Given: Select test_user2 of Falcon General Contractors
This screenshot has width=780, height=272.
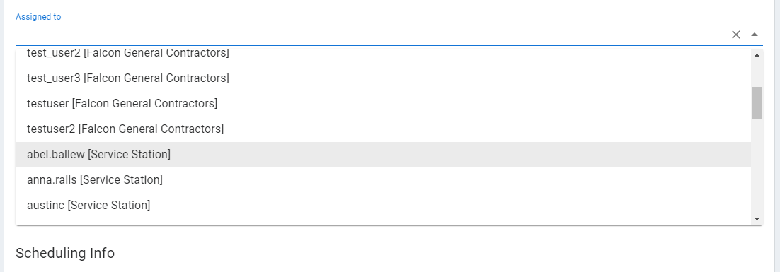Looking at the screenshot, I should pos(383,54).
